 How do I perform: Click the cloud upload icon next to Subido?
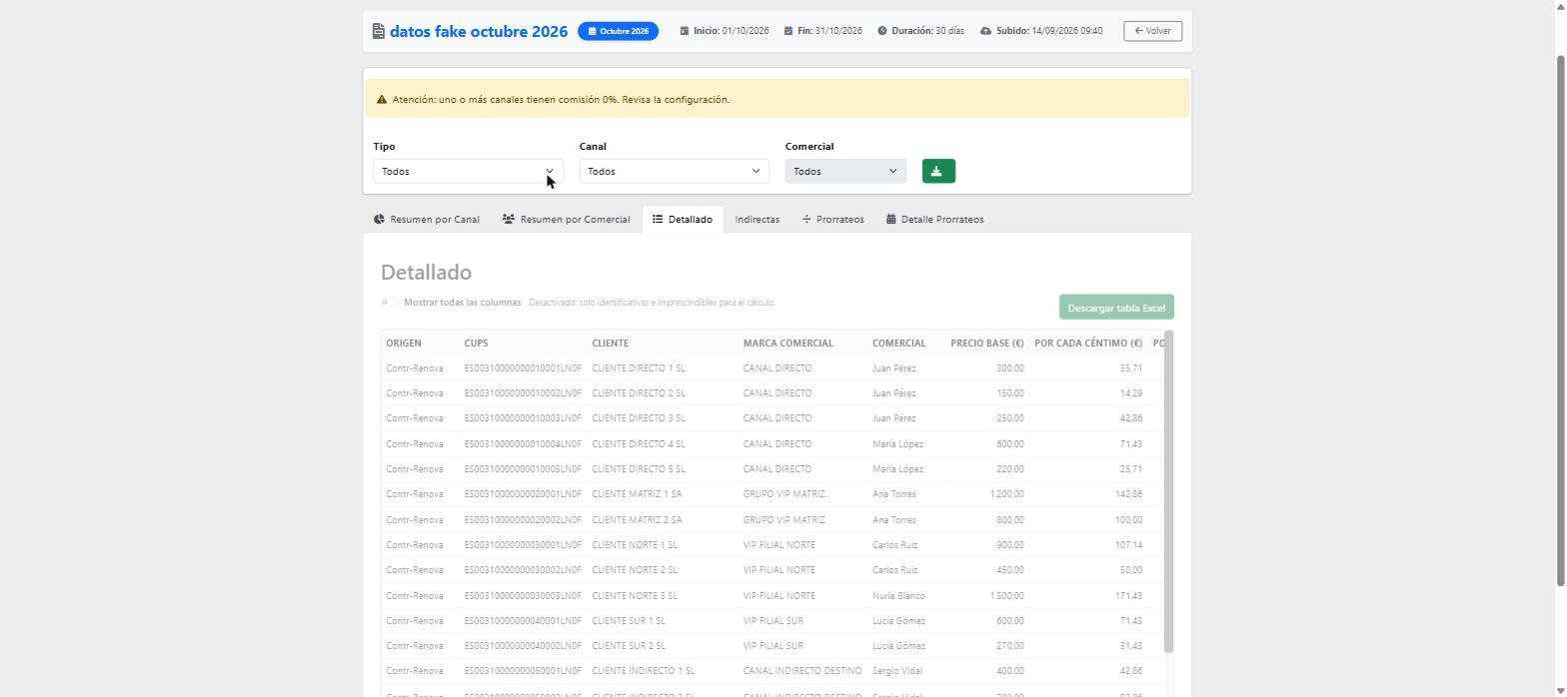tap(985, 31)
